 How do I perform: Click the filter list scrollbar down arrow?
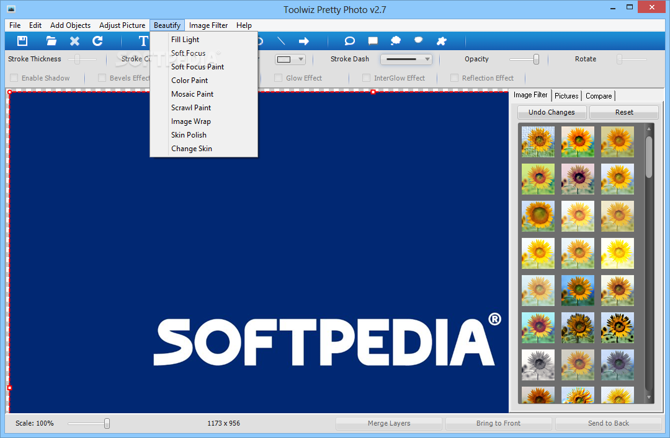[x=649, y=398]
